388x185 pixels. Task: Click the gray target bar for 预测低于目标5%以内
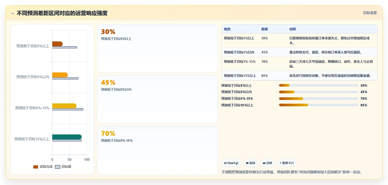65,78
